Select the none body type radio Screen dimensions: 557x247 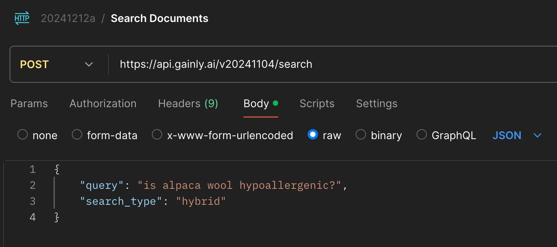23,135
